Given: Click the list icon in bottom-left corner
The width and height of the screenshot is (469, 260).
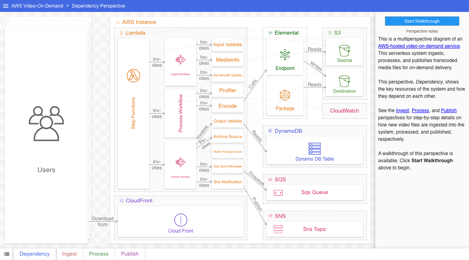Looking at the screenshot, I should tap(6, 254).
